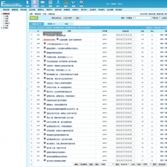The height and width of the screenshot is (167, 167).
Task: Open the Plugin icon in header
Action: (x=66, y=4)
